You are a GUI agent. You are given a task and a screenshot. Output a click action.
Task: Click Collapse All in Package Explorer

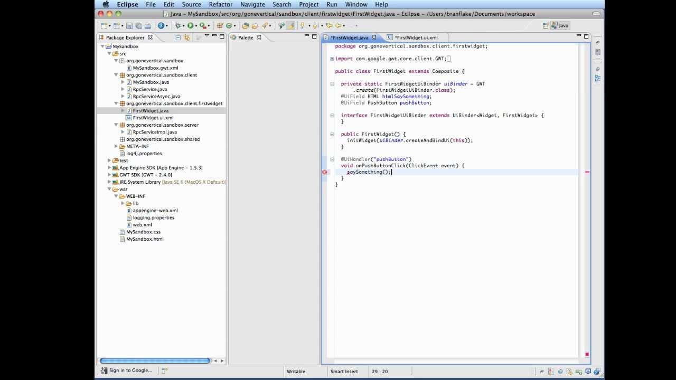coord(178,37)
